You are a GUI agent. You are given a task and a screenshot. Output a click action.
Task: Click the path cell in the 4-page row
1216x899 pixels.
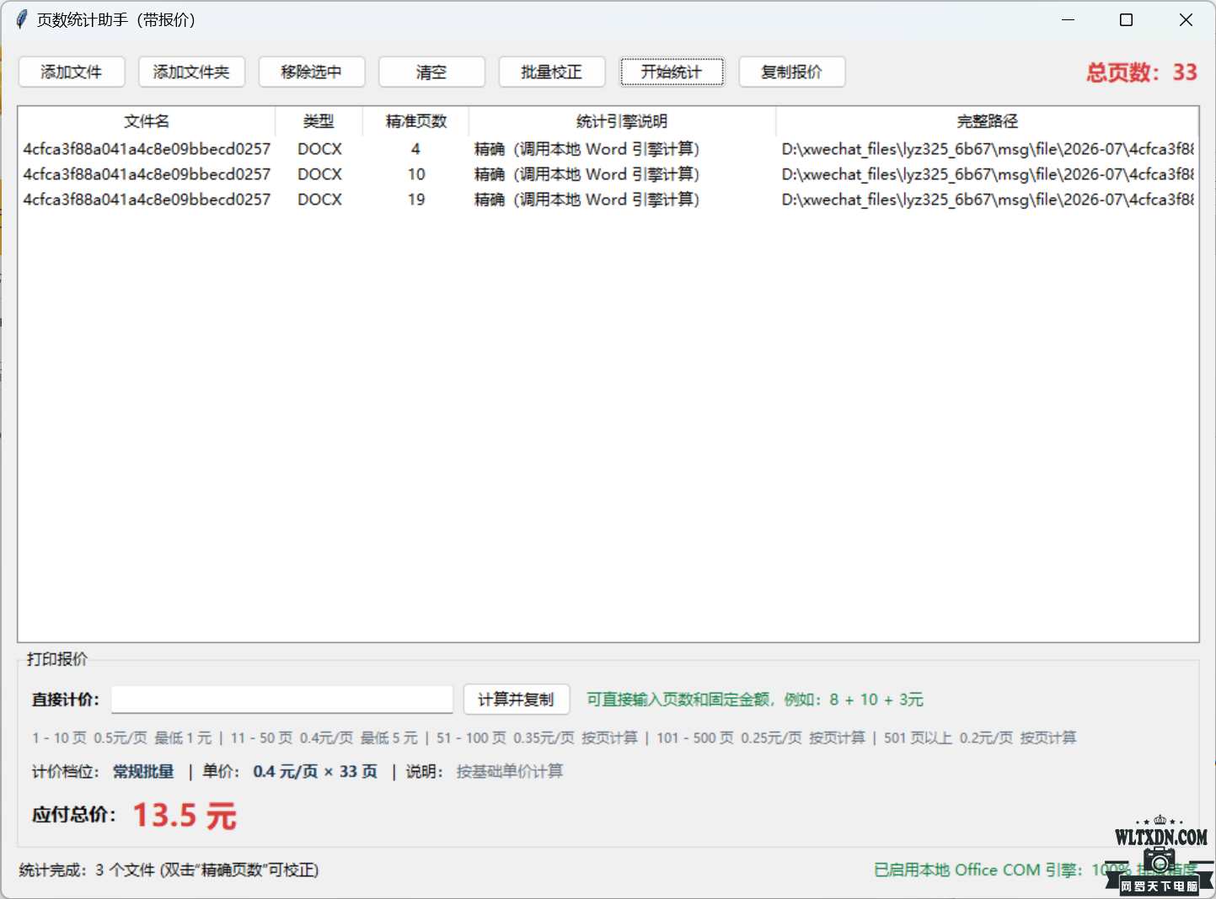pos(988,149)
